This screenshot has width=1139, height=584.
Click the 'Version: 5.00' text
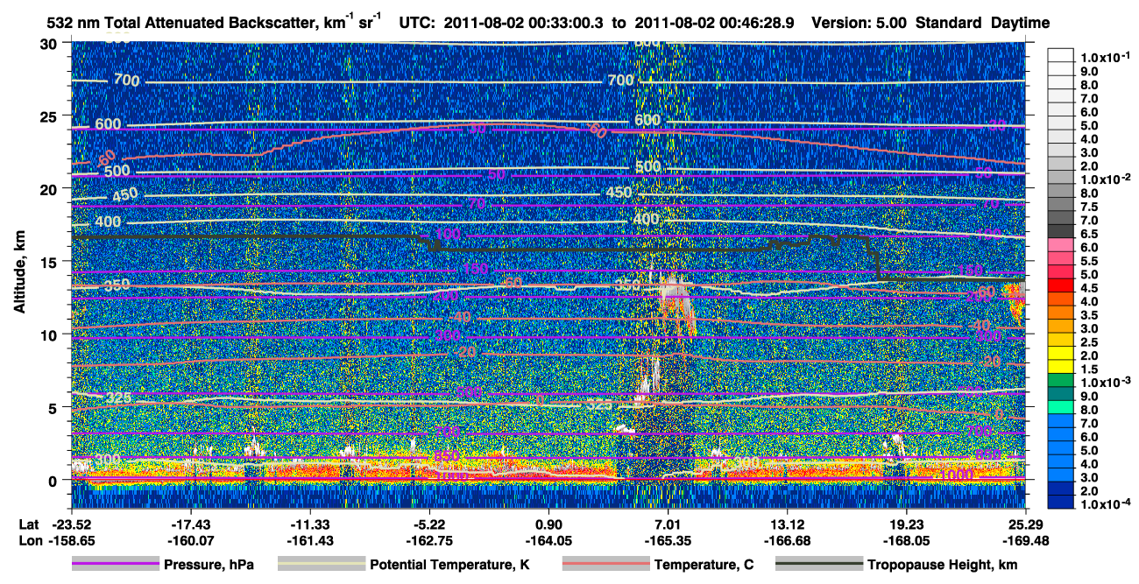(x=860, y=23)
